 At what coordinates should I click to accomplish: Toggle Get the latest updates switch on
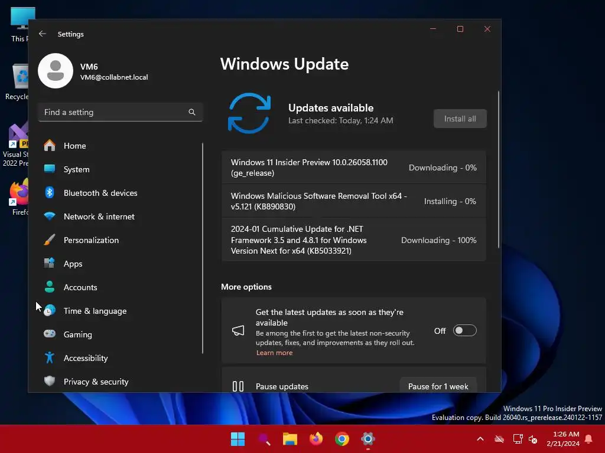pyautogui.click(x=464, y=330)
